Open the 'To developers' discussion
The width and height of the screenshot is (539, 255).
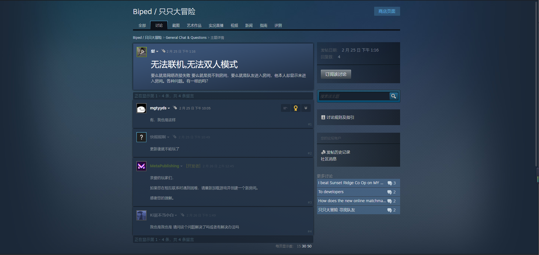(x=358, y=192)
